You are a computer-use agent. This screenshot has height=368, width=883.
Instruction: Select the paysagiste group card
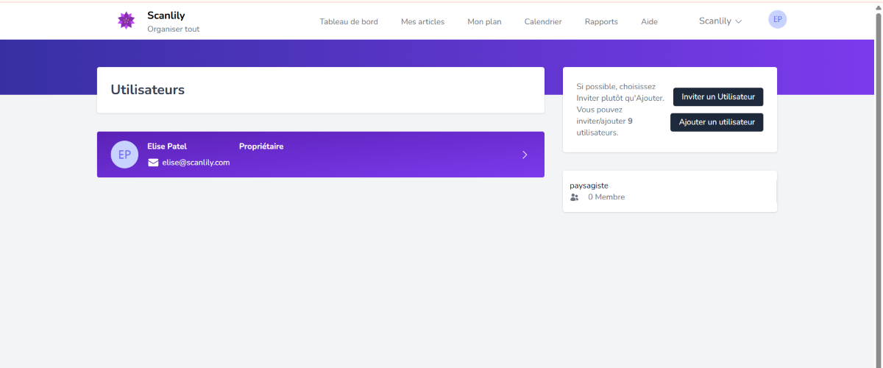670,191
